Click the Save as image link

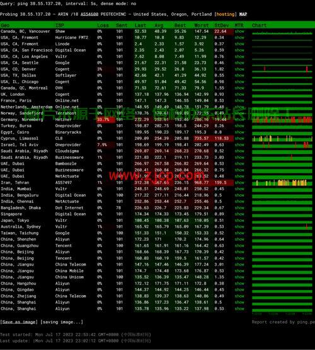(19, 322)
